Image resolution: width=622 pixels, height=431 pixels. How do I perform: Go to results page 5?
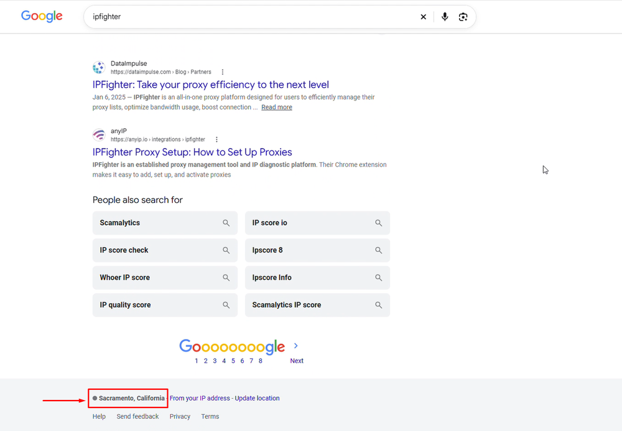[x=233, y=361]
